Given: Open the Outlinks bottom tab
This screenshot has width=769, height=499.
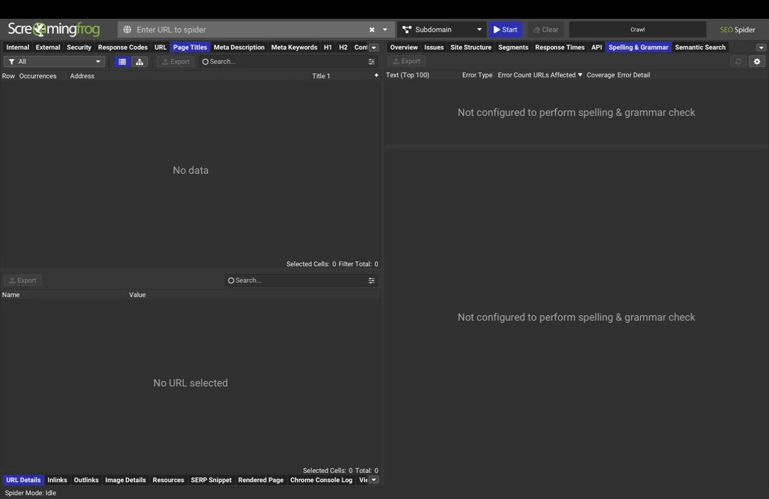Looking at the screenshot, I should [86, 480].
